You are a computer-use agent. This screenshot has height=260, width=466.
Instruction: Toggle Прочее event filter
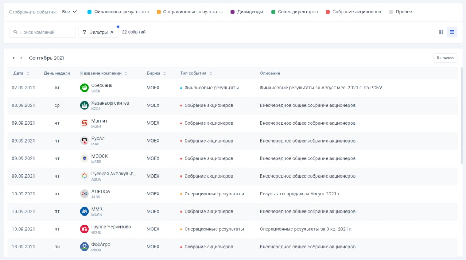pyautogui.click(x=400, y=12)
